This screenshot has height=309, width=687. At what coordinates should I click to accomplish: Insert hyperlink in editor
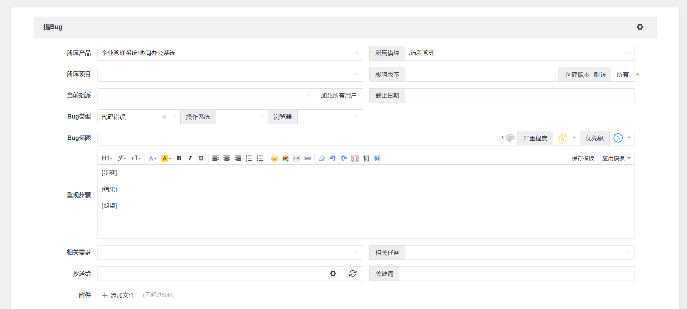[307, 158]
